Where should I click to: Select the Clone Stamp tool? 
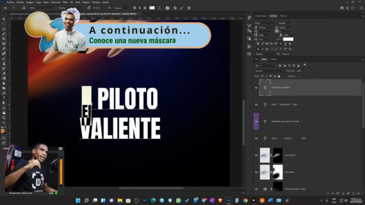click(x=4, y=63)
